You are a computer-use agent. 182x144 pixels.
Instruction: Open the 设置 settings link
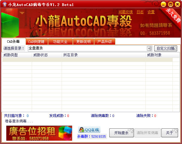click(151, 12)
